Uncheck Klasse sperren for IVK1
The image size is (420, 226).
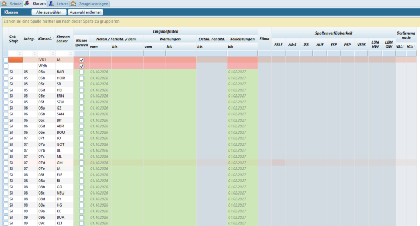coord(82,60)
